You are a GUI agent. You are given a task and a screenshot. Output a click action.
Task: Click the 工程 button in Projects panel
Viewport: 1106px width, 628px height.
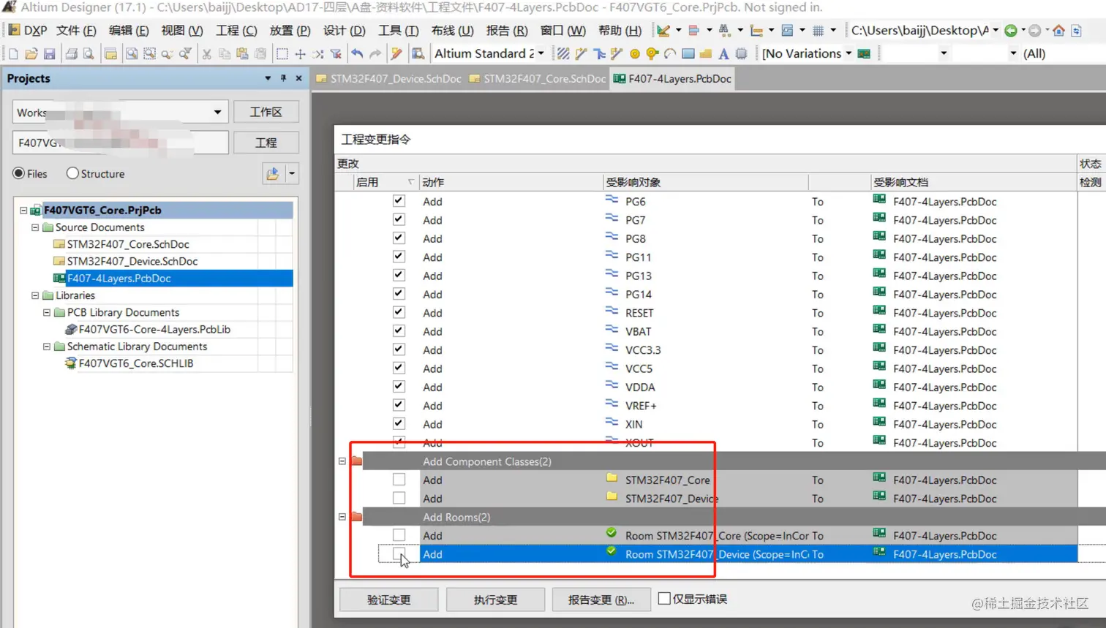pos(266,143)
